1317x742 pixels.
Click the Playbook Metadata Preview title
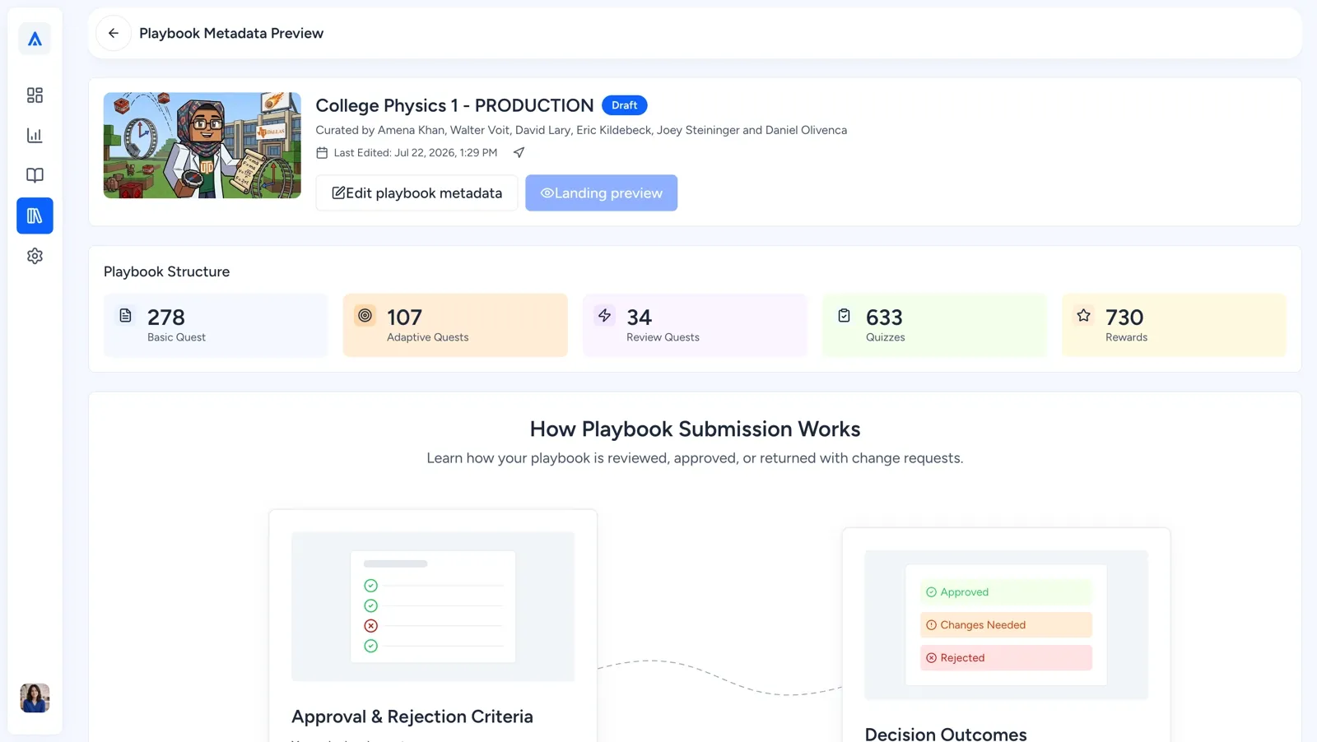[231, 33]
